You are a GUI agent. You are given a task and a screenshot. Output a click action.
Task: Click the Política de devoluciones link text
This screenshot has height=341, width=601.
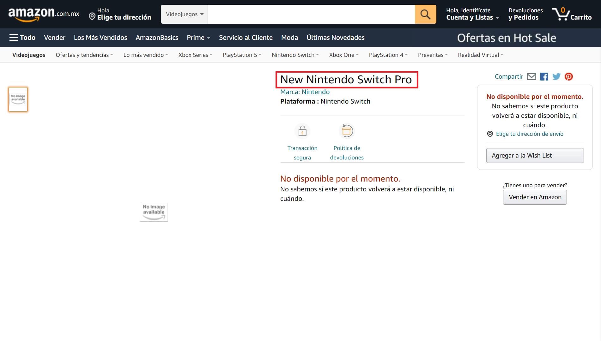tap(347, 153)
